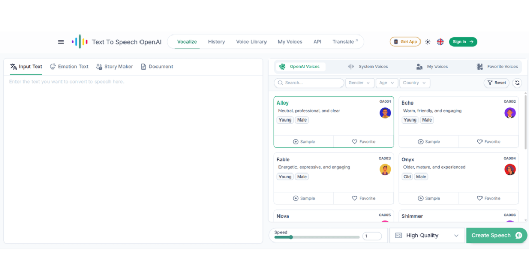Click the Reset filters button
Viewport: 529px width, 277px height.
(496, 83)
